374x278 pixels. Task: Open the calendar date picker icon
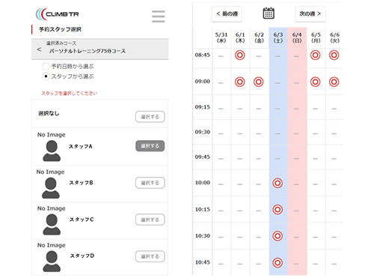point(269,13)
